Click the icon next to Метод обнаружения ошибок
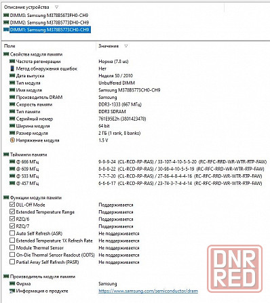This screenshot has height=303, width=270. pos(12,68)
